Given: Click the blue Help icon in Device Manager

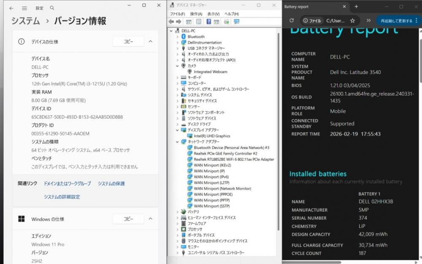Looking at the screenshot, I should pos(208,22).
